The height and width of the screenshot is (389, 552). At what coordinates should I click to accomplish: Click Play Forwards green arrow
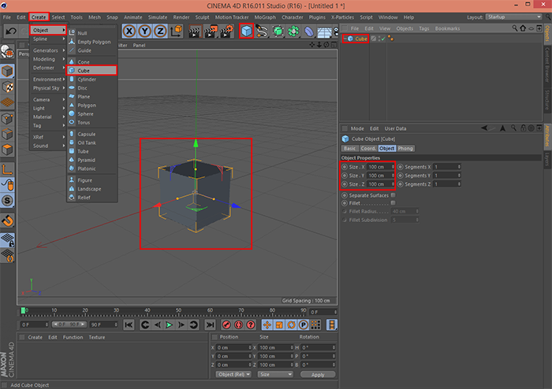coord(170,325)
